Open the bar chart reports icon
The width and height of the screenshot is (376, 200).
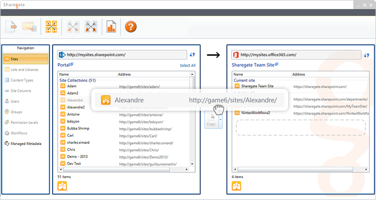[x=111, y=27]
